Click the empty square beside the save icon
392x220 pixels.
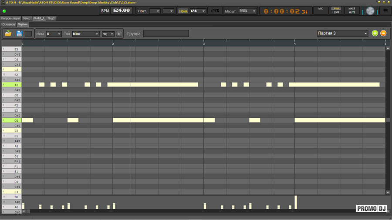28,33
